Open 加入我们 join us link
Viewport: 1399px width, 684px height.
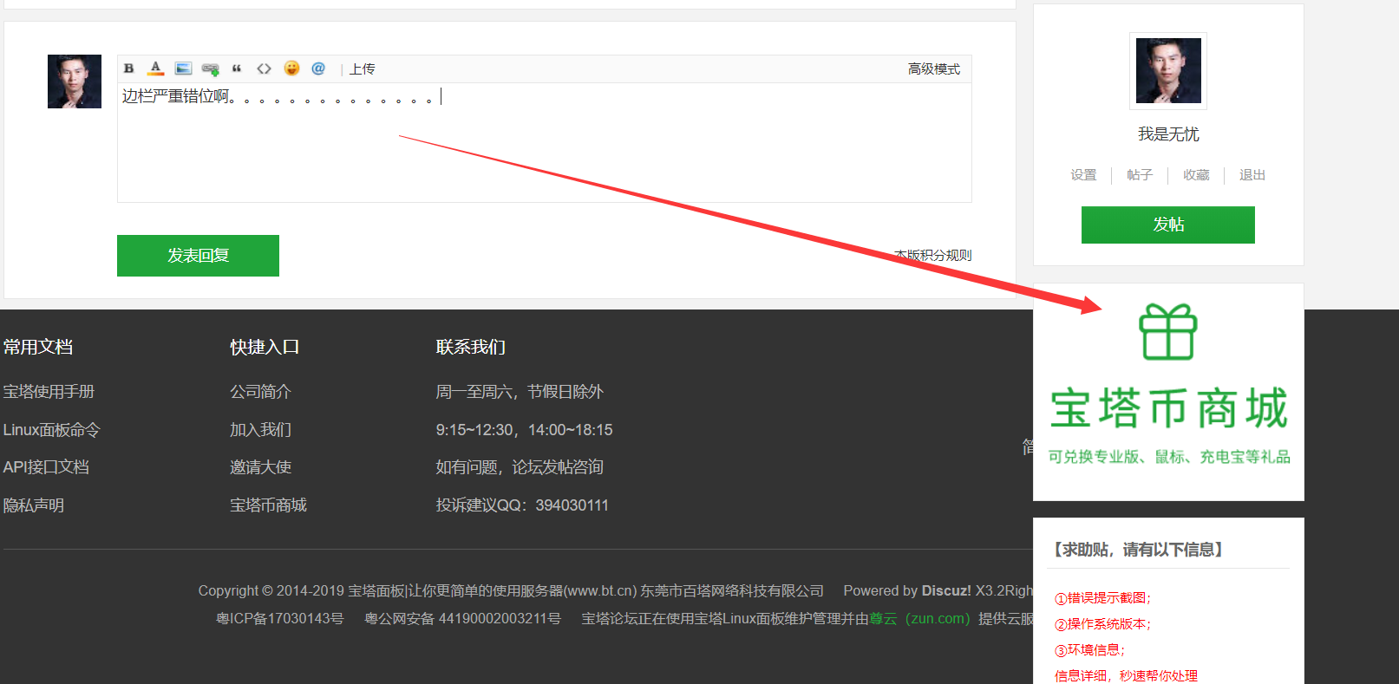[x=260, y=430]
